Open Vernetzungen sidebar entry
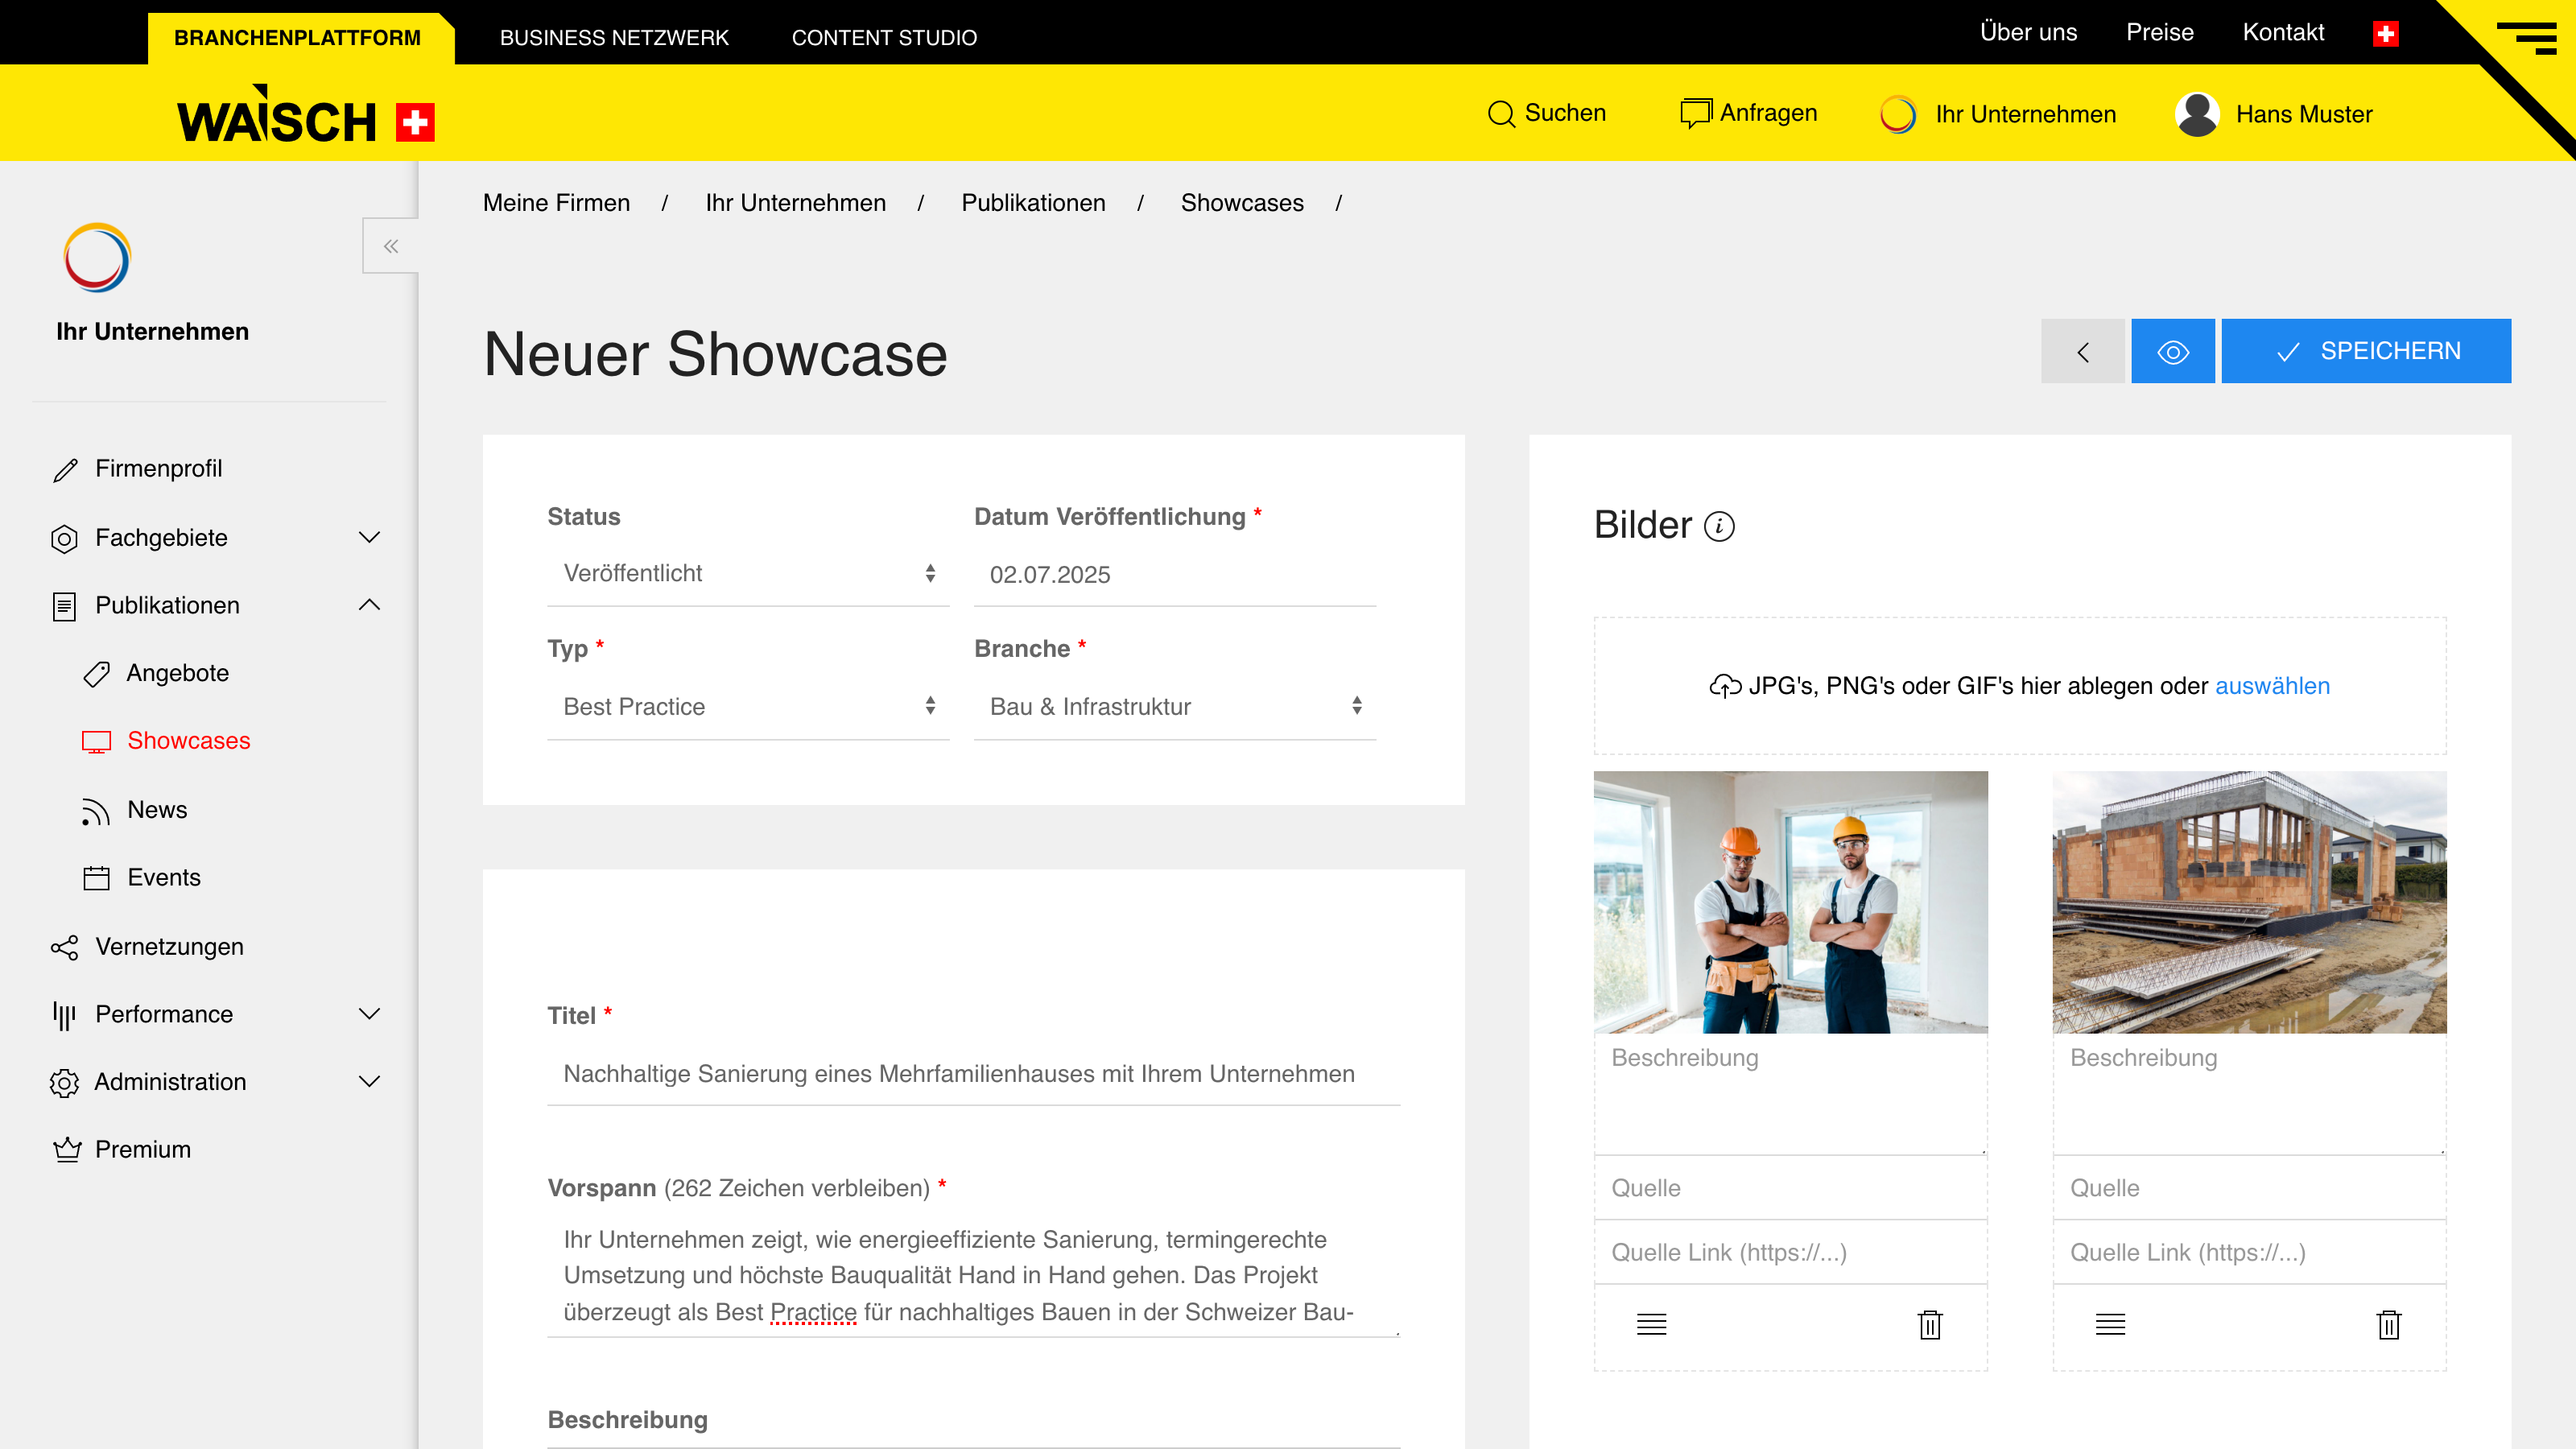The width and height of the screenshot is (2576, 1449). [169, 947]
